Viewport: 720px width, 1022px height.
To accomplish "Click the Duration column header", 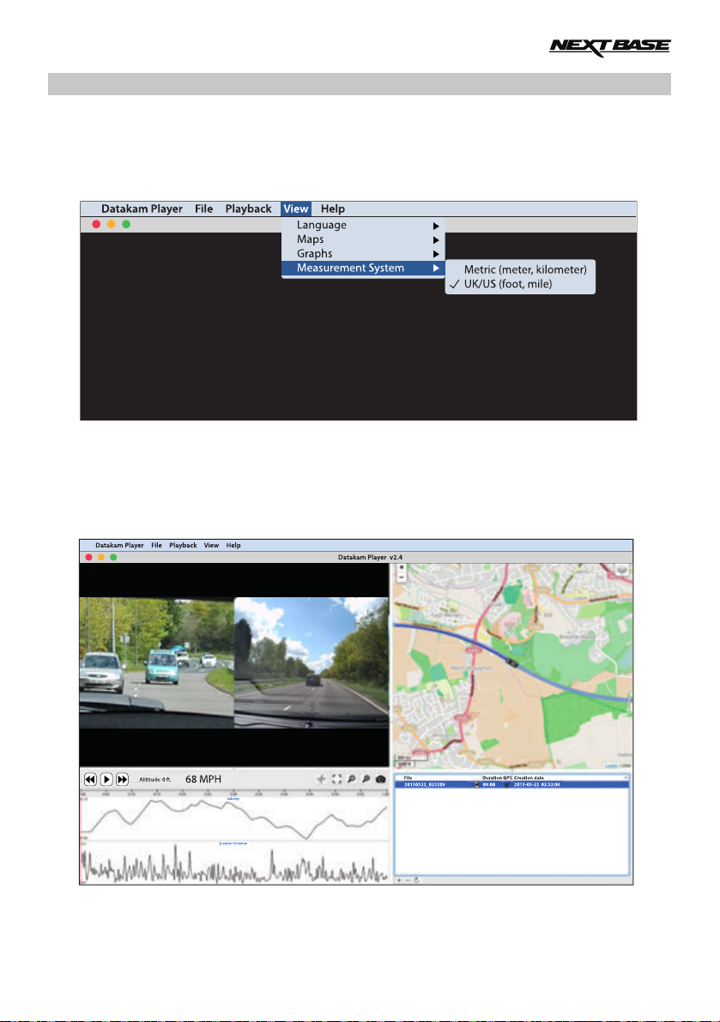I will tap(492, 777).
